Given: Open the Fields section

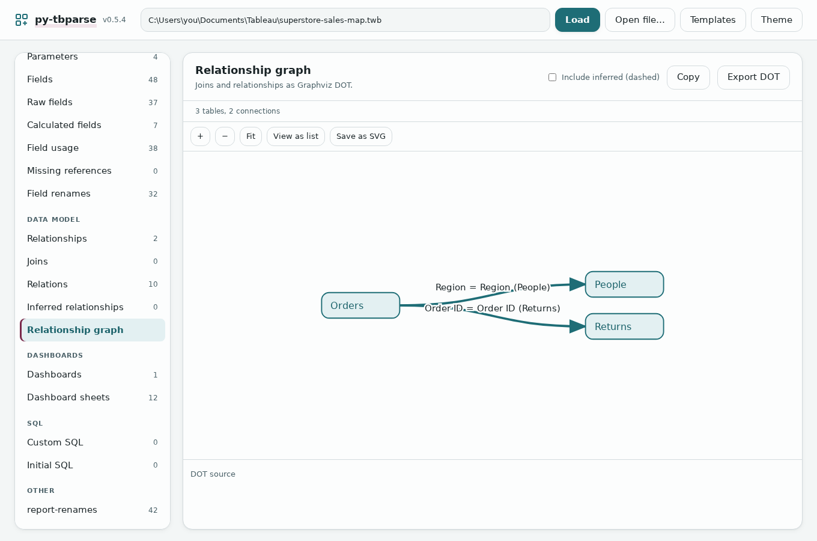Looking at the screenshot, I should point(93,79).
